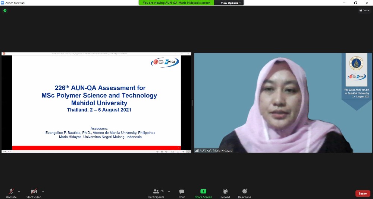Open the Reactions emoji menu
Viewport: 373px width, 199px height.
pyautogui.click(x=245, y=191)
